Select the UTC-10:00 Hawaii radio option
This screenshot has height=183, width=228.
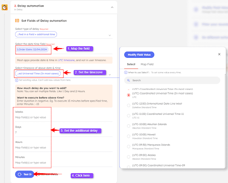129,136
